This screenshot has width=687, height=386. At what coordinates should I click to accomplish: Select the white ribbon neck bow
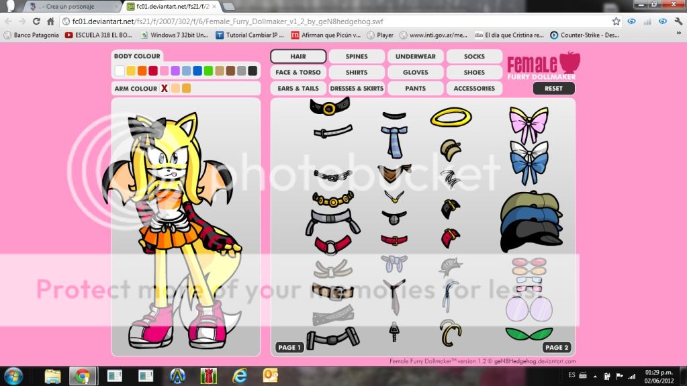[394, 264]
